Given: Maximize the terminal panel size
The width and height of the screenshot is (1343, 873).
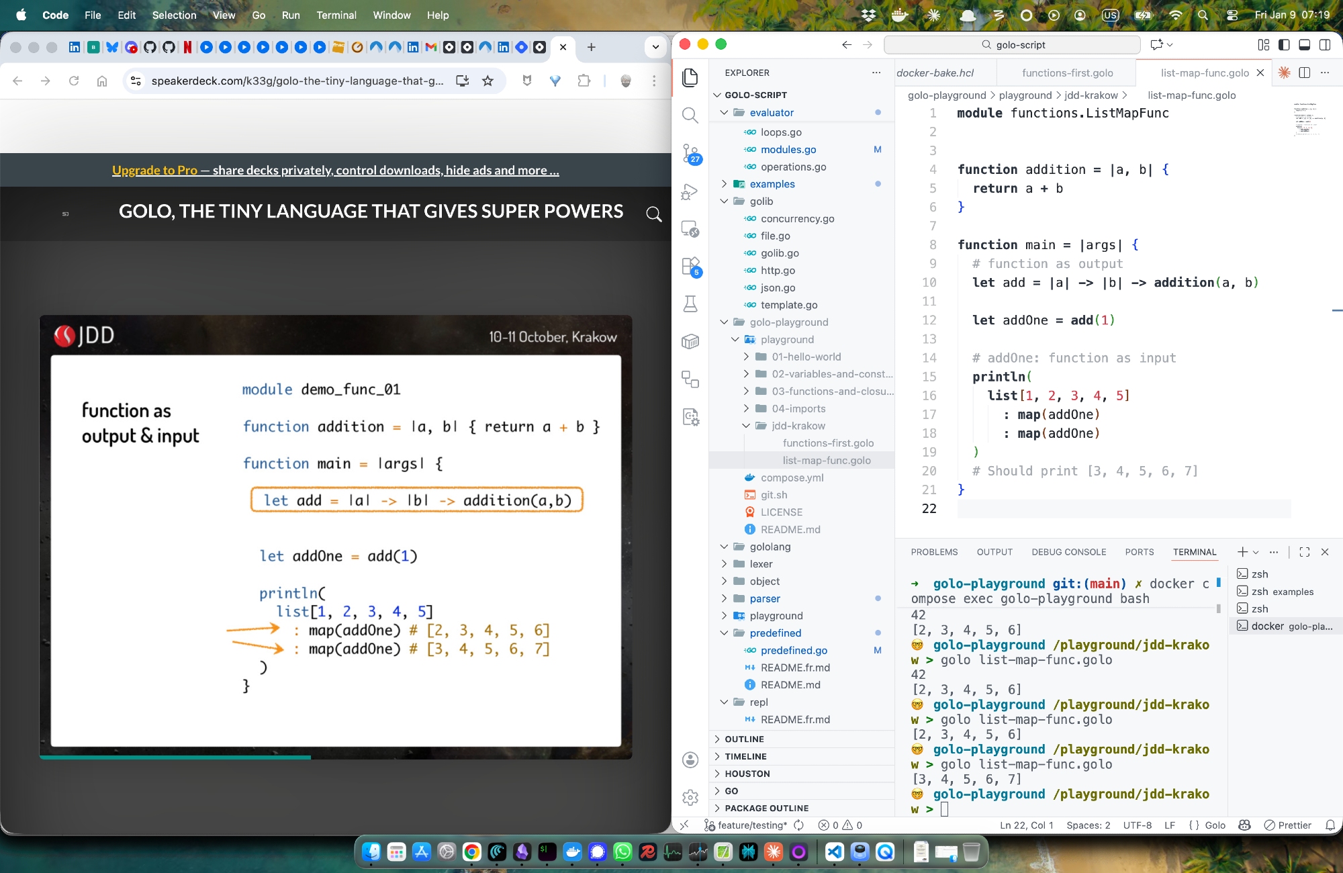Looking at the screenshot, I should pos(1304,552).
